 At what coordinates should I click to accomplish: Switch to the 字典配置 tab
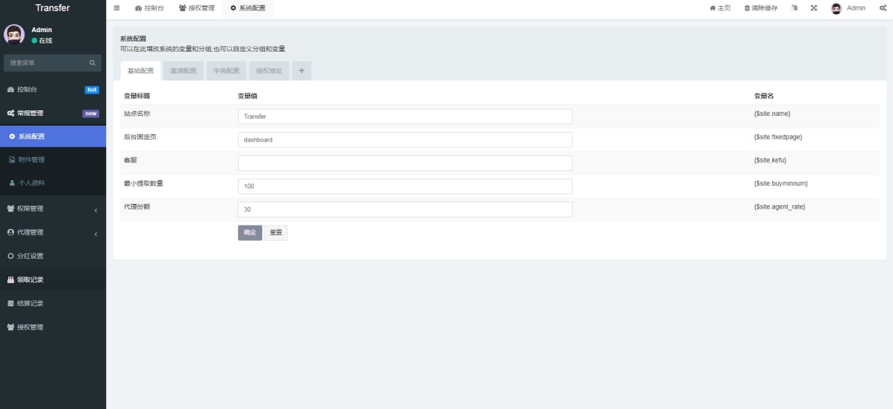(x=226, y=70)
